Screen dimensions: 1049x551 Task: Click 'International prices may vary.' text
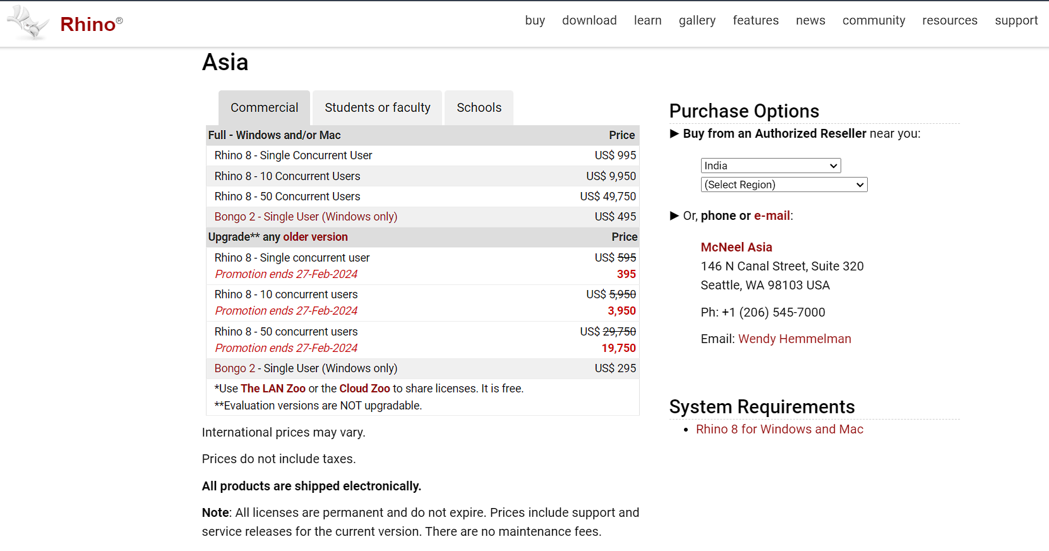pyautogui.click(x=284, y=432)
